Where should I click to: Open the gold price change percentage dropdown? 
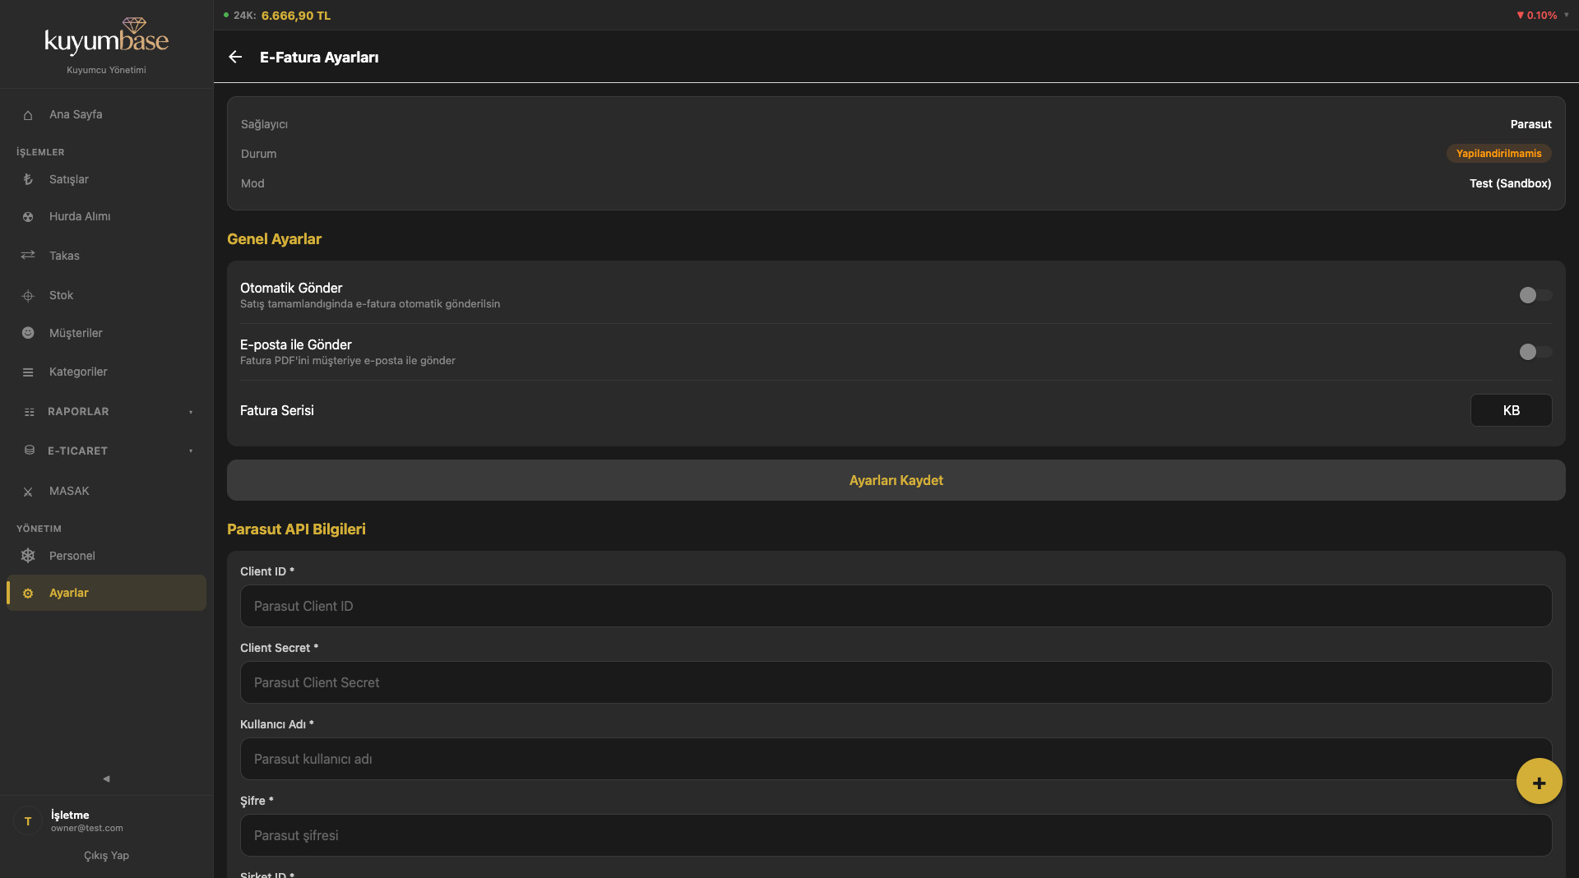click(1542, 16)
